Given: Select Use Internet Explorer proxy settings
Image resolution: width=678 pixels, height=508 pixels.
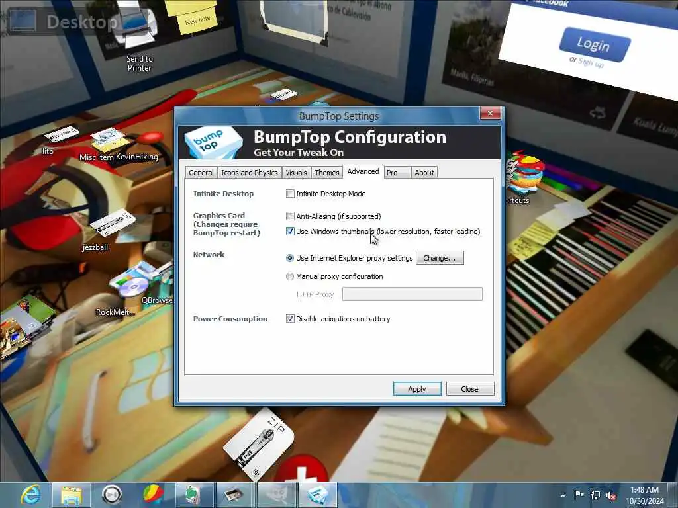Looking at the screenshot, I should point(290,258).
